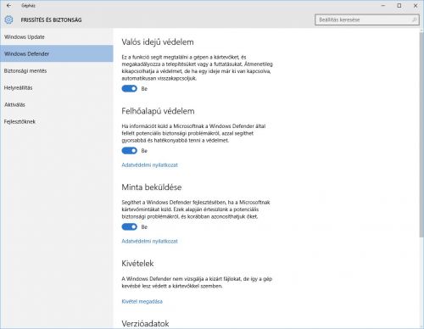Open Helyreállítás section
Viewport: 424px width, 329px height.
[x=57, y=87]
